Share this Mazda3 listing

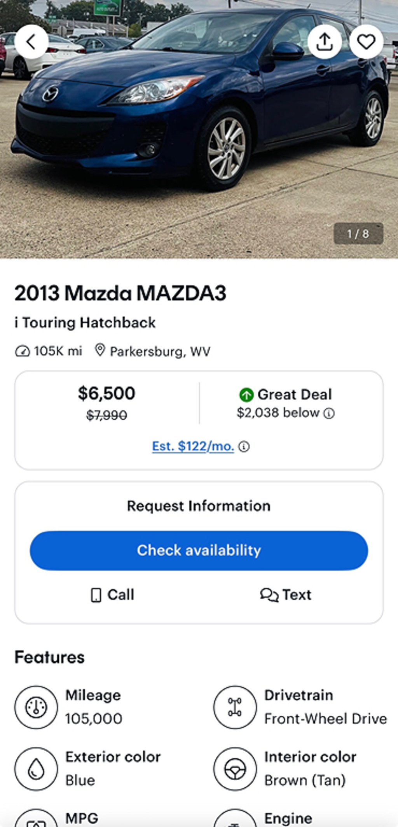[325, 42]
